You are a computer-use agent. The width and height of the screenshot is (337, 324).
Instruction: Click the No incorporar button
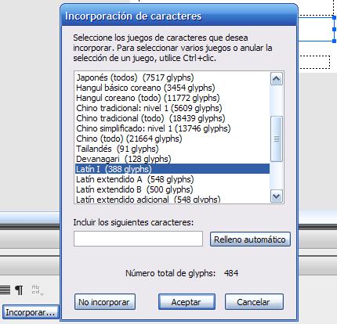pyautogui.click(x=105, y=302)
